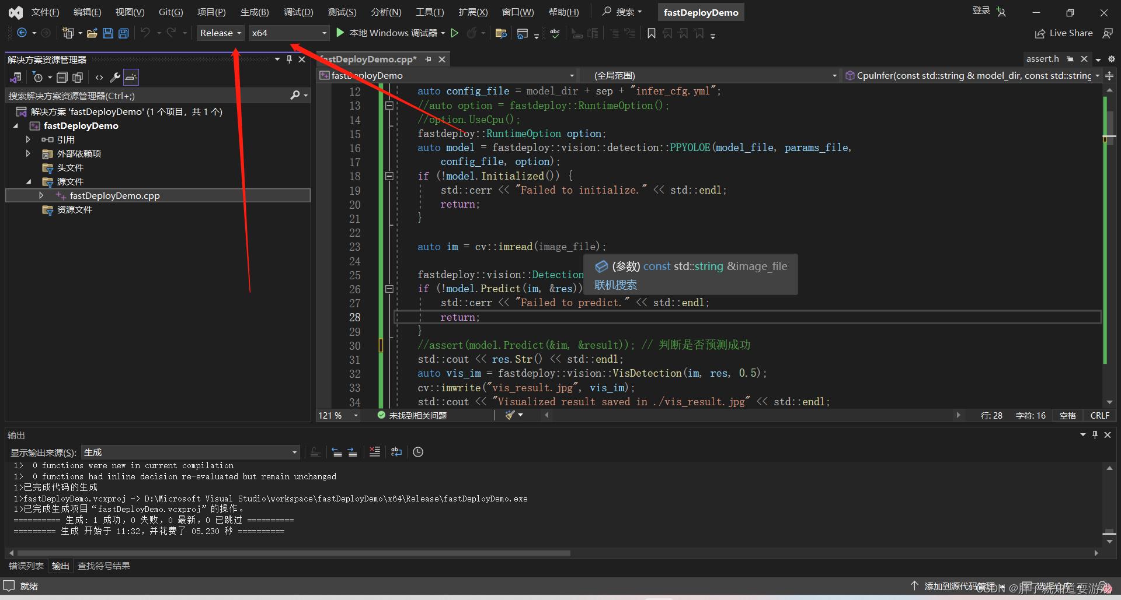The width and height of the screenshot is (1121, 600).
Task: Toggle pin on the fastDeployDemo.cpp tab
Action: click(429, 59)
